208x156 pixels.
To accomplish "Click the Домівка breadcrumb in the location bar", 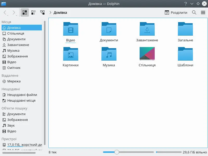I will (x=60, y=12).
